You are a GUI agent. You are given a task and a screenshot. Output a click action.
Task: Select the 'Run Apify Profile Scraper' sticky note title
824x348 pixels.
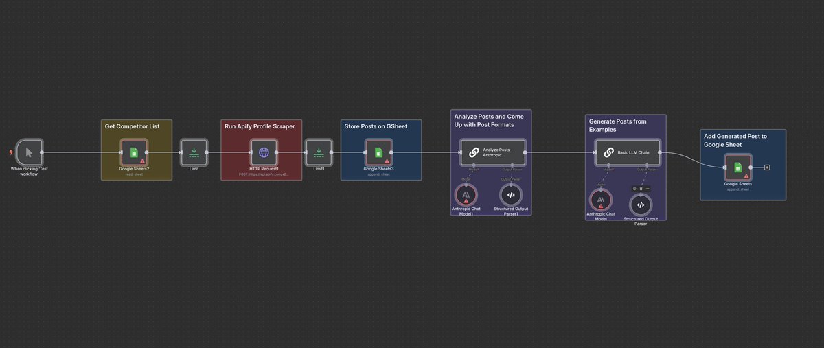tap(260, 126)
